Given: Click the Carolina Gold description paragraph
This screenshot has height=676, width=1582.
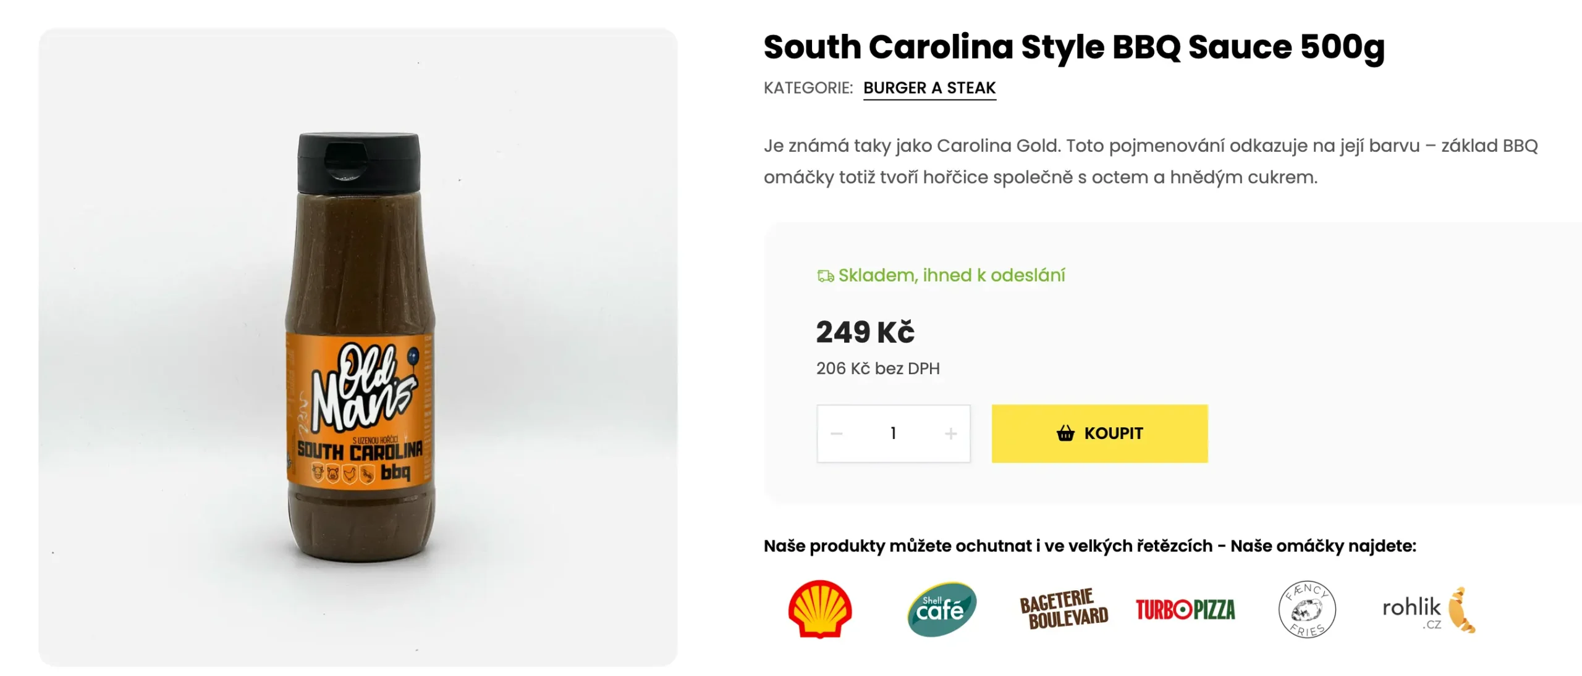Looking at the screenshot, I should [x=1150, y=161].
